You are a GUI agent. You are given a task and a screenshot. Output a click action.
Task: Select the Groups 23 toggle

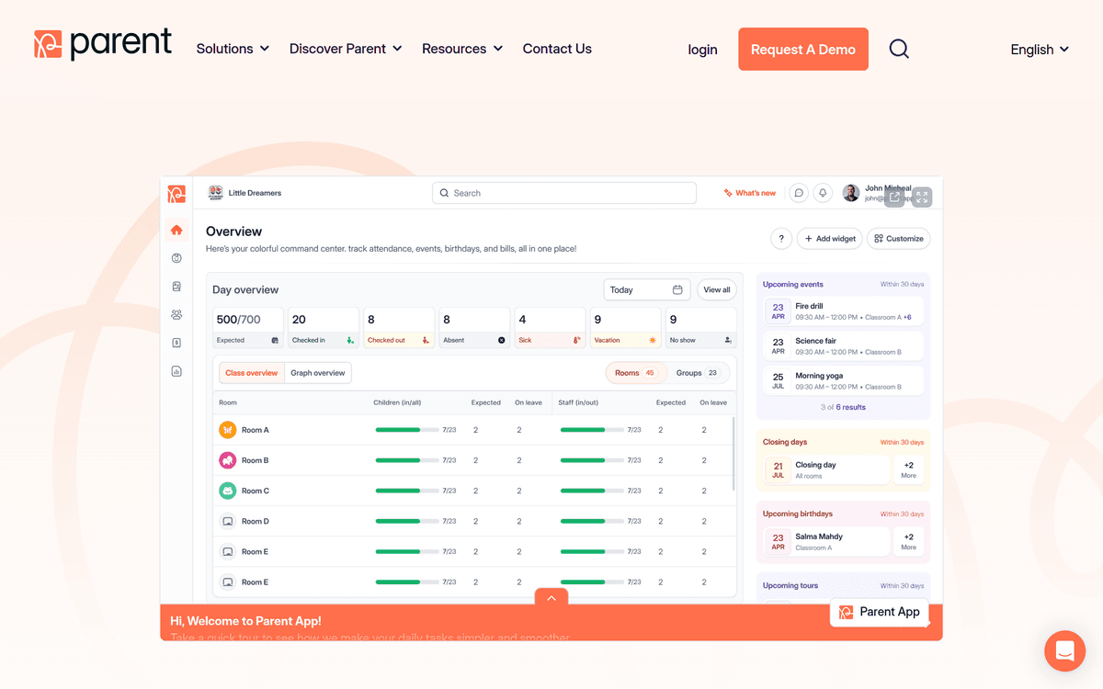click(x=698, y=373)
